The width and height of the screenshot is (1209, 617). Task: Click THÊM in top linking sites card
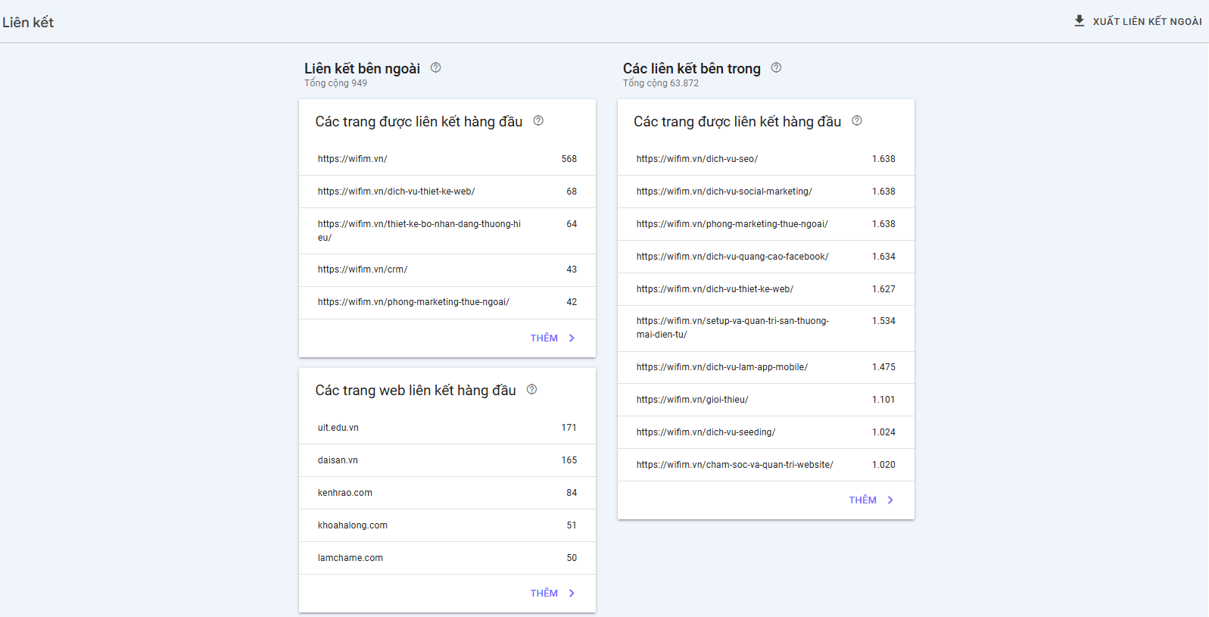click(x=544, y=594)
